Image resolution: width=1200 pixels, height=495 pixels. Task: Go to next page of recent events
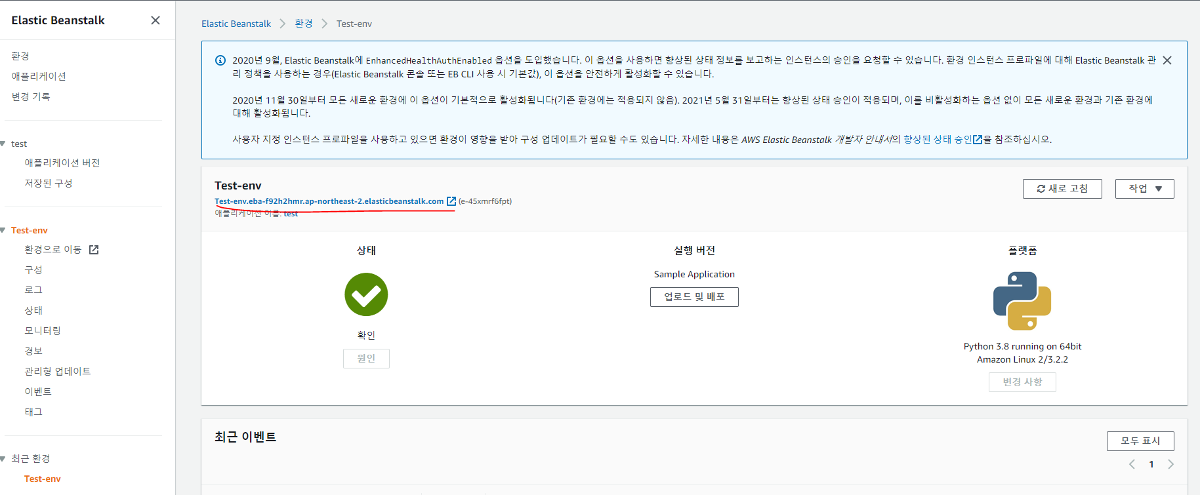point(1170,464)
